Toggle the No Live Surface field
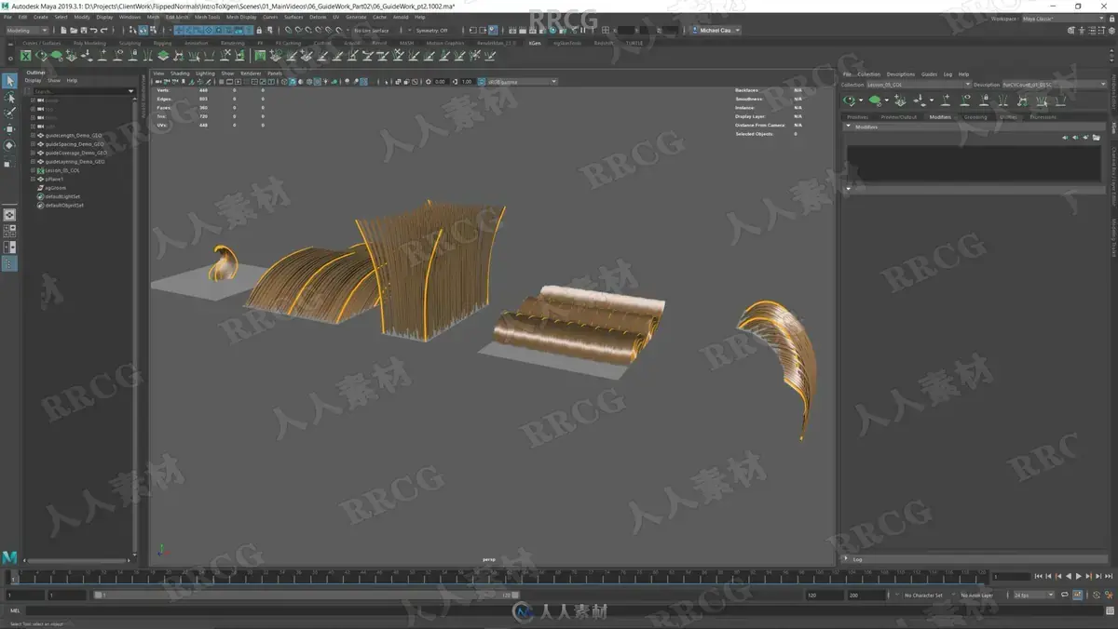This screenshot has width=1118, height=629. (x=373, y=30)
